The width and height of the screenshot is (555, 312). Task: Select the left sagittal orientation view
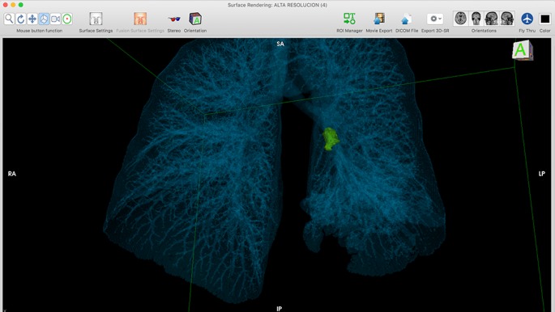pos(492,19)
